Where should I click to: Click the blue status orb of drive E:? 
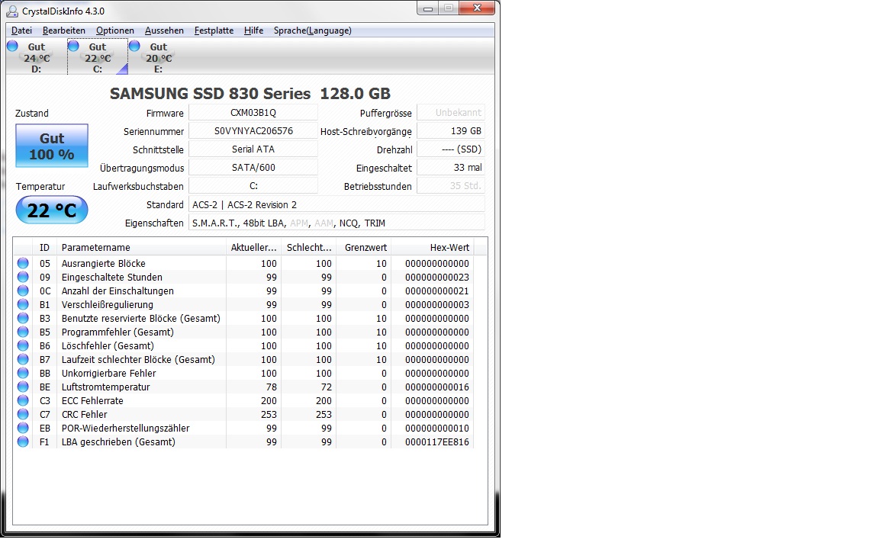[x=134, y=46]
